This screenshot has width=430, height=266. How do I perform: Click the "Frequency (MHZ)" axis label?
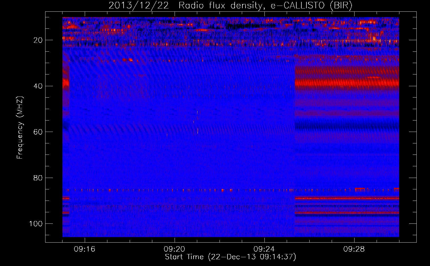click(20, 127)
